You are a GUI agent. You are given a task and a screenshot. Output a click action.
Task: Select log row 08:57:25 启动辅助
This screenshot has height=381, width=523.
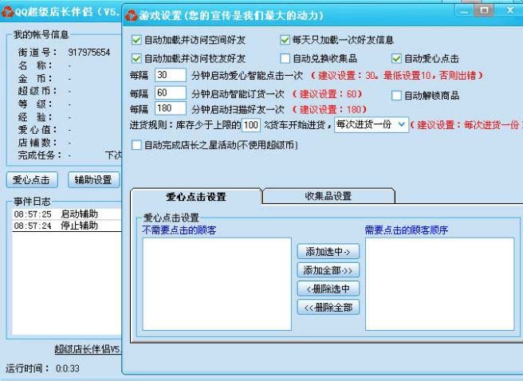pos(67,214)
